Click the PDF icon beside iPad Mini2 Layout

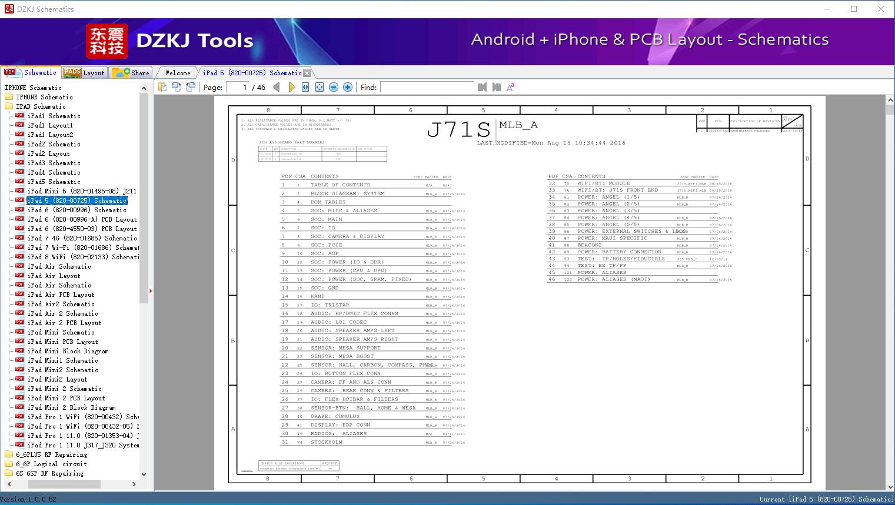20,379
